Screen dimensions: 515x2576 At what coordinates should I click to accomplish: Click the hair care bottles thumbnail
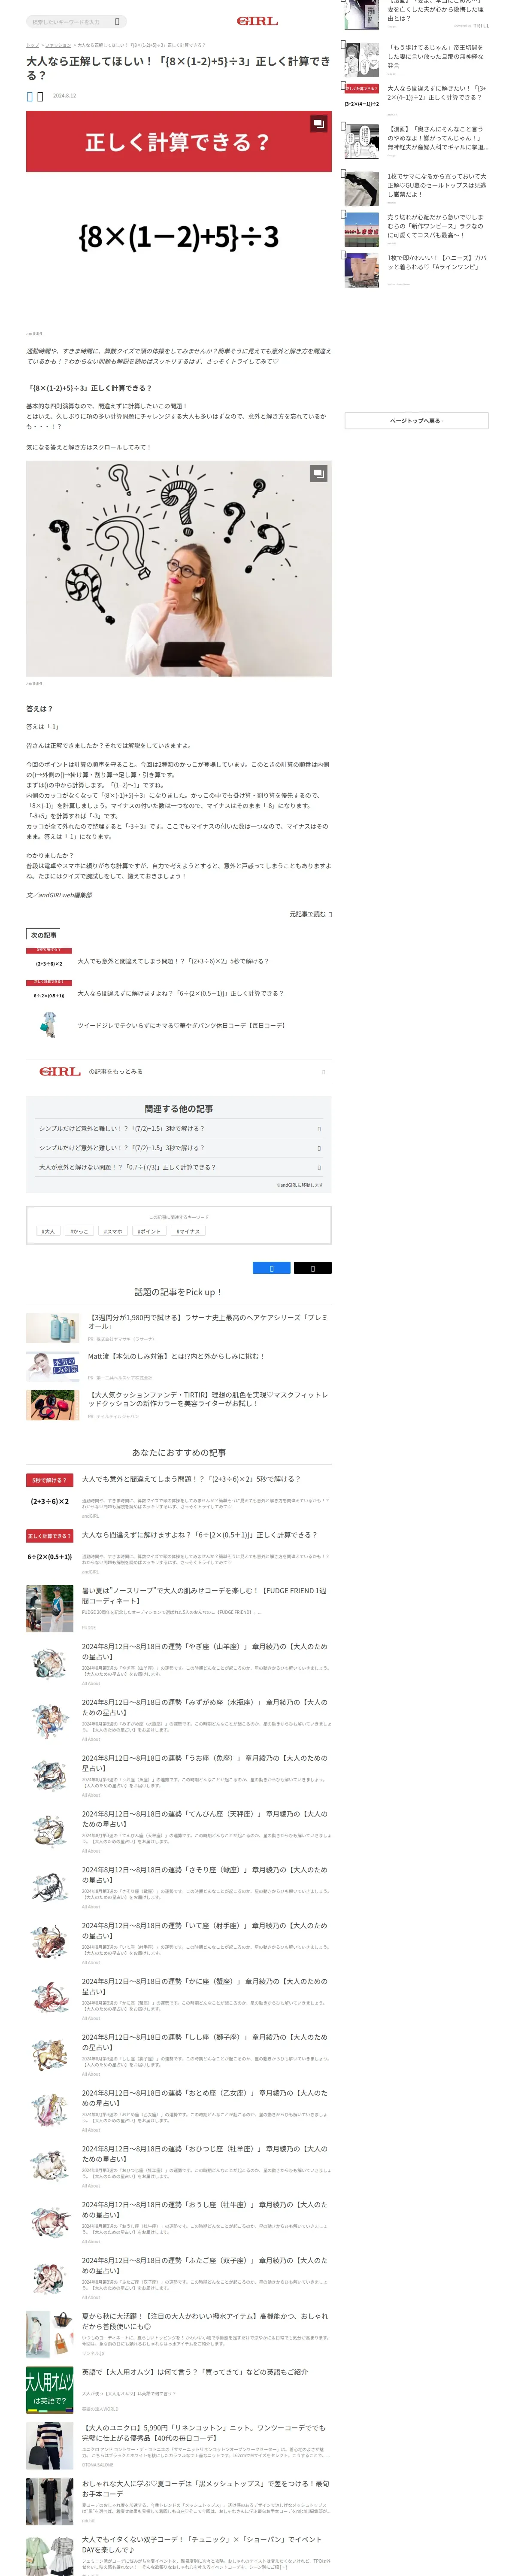(x=52, y=1328)
